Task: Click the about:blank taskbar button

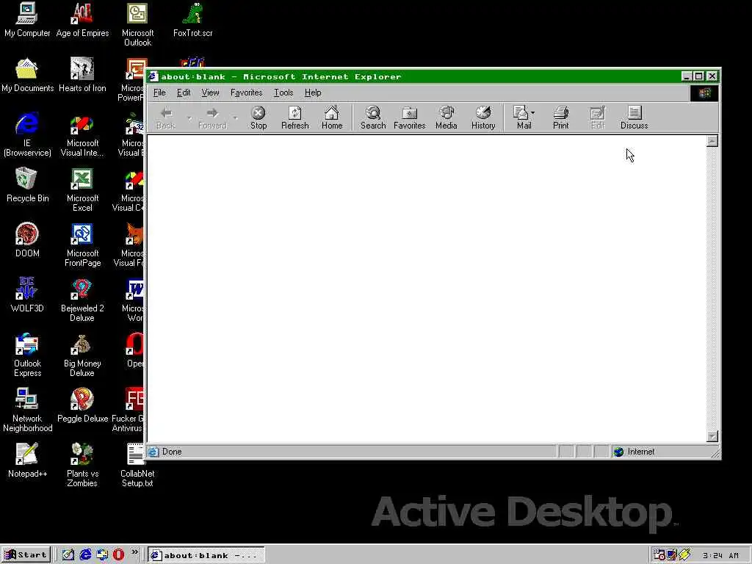Action: (206, 555)
